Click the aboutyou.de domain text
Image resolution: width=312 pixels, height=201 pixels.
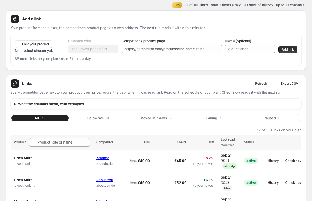(x=105, y=185)
